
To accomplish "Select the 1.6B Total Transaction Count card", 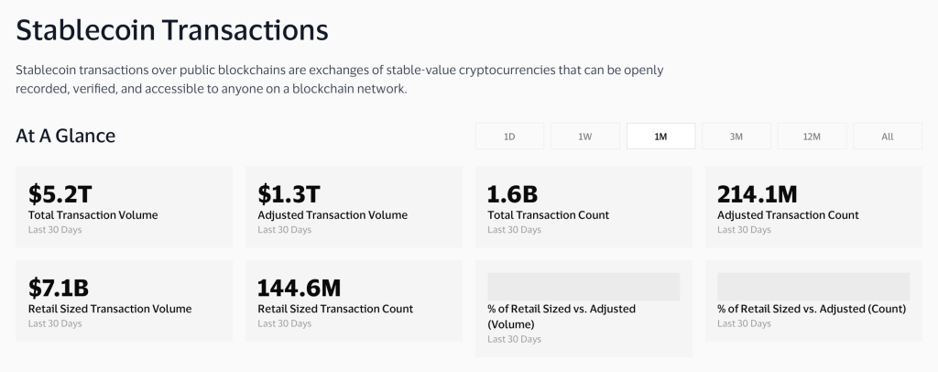I will (x=584, y=207).
